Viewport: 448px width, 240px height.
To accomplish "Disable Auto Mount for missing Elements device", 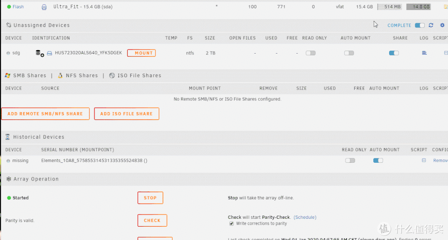I will pyautogui.click(x=378, y=160).
